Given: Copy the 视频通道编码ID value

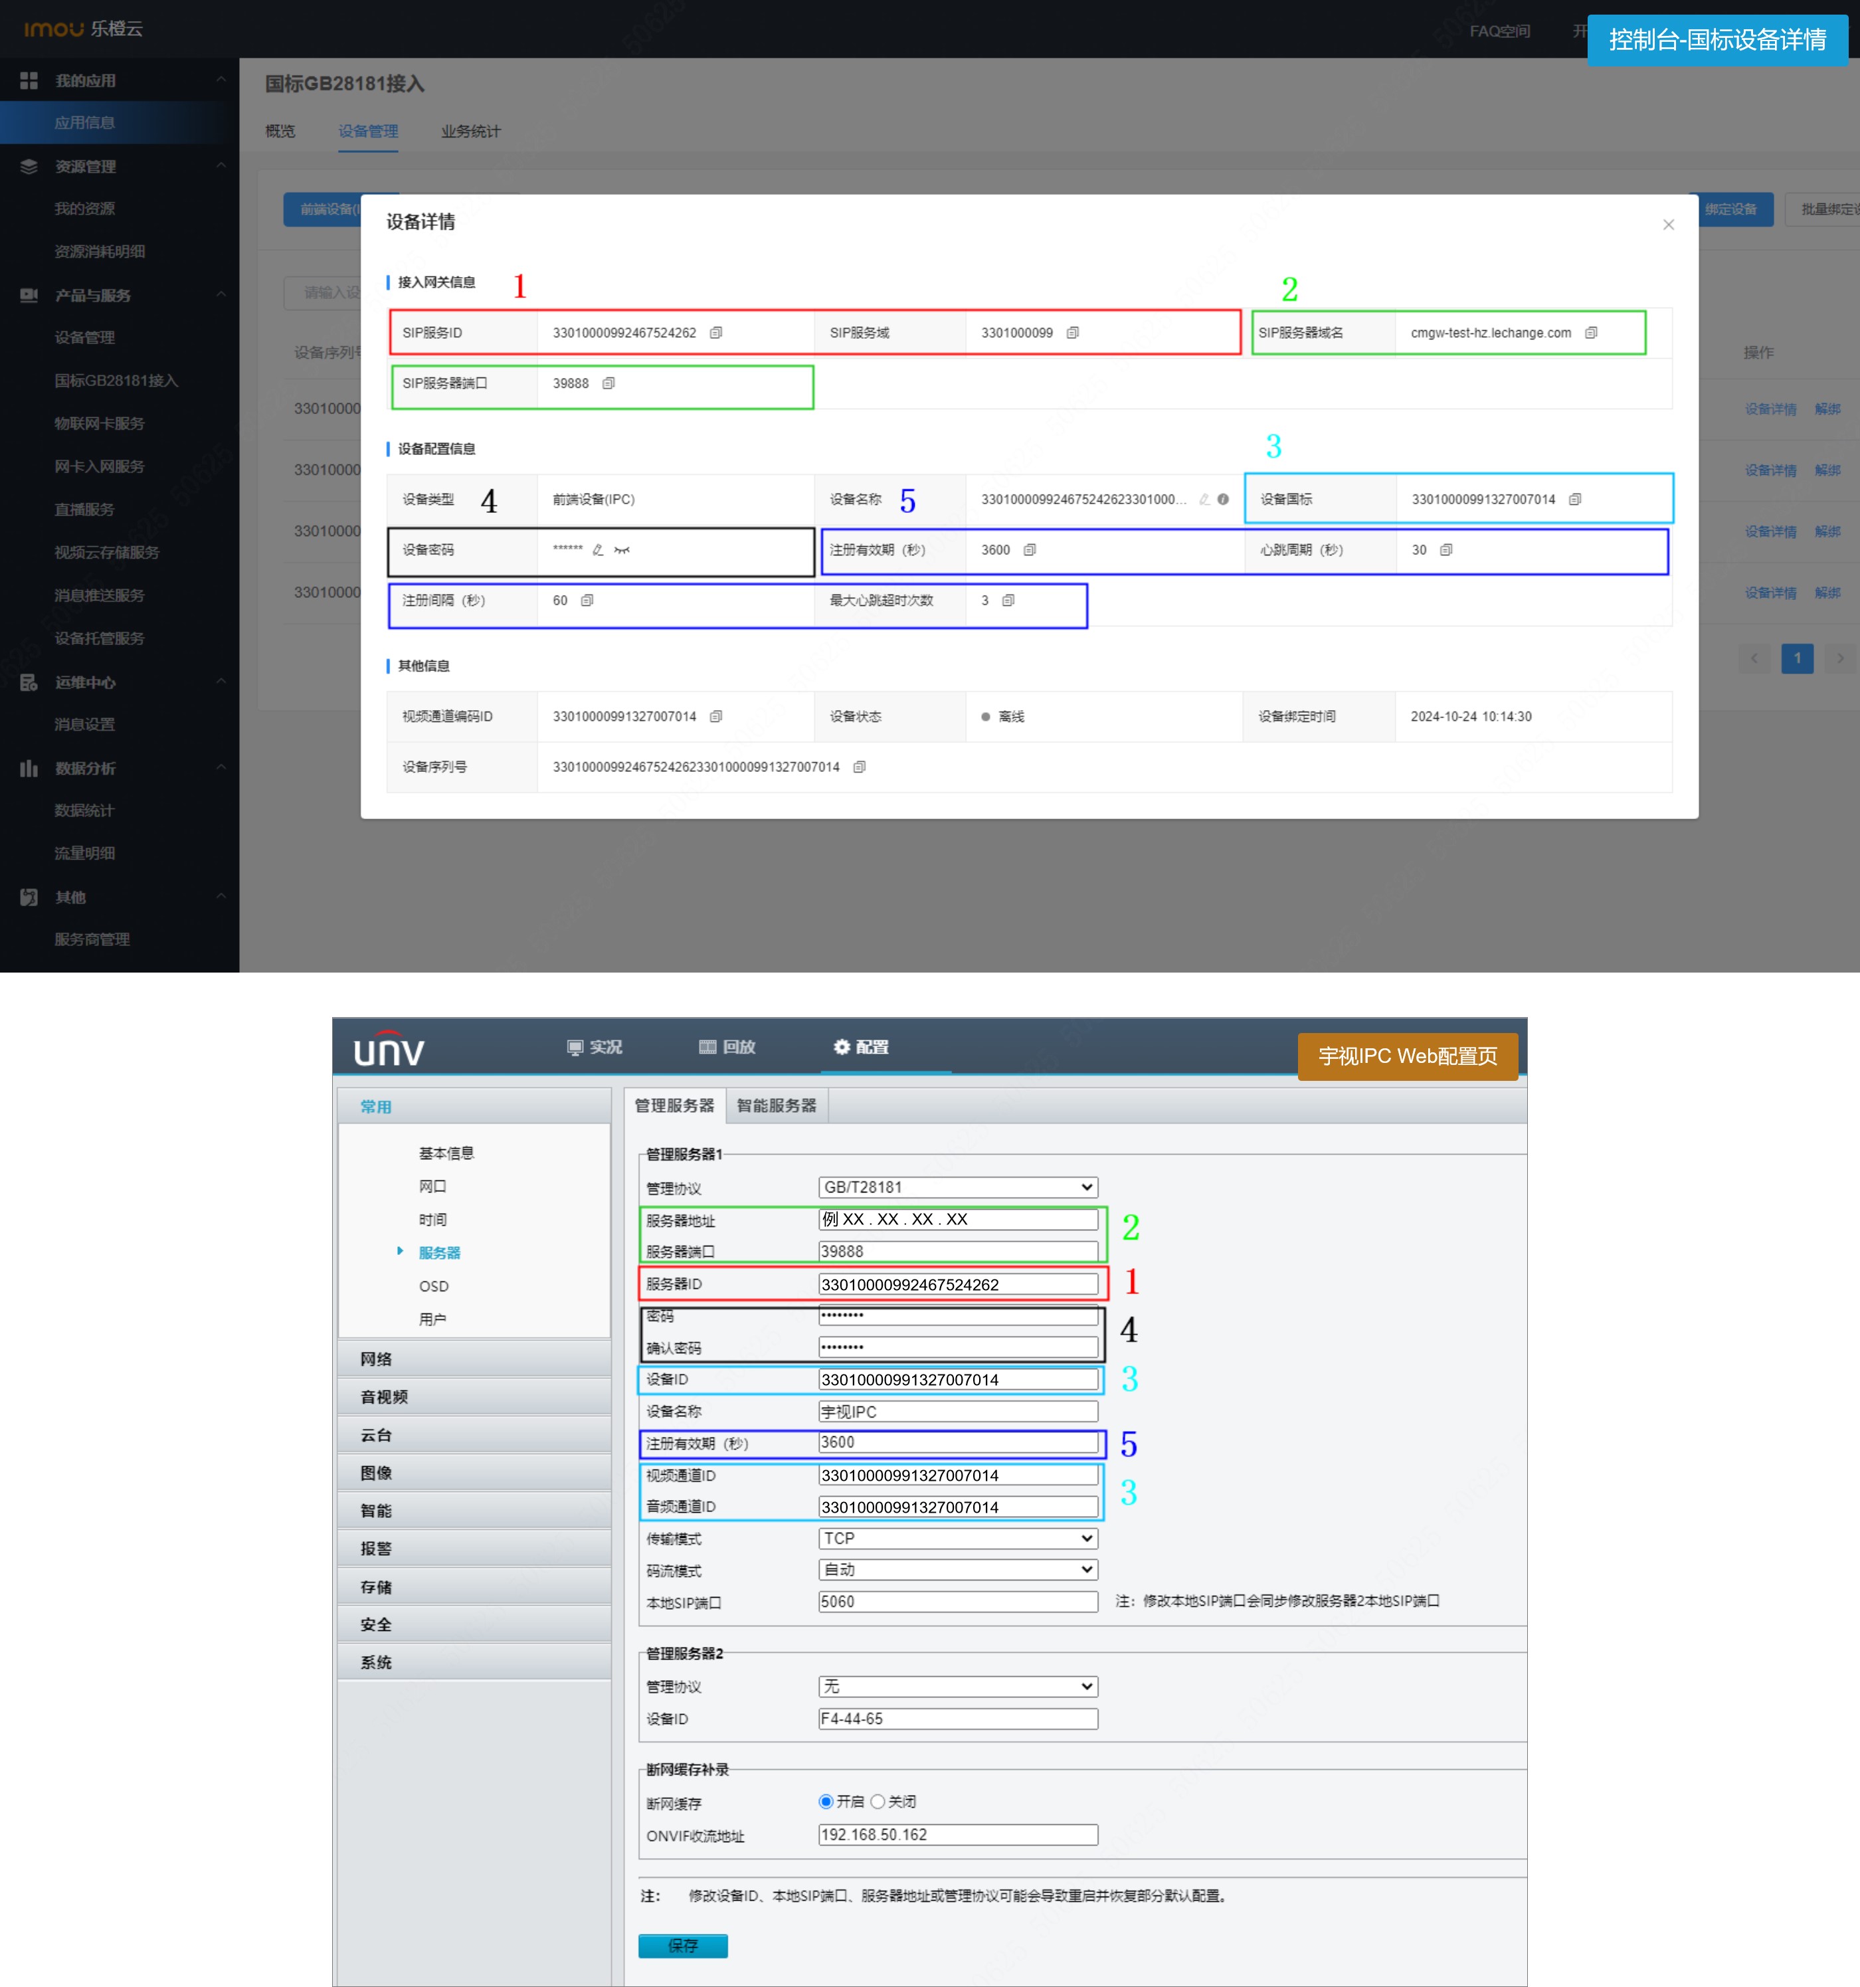Looking at the screenshot, I should 715,717.
